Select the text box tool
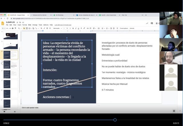The height and width of the screenshot is (126, 183). click(x=27, y=28)
